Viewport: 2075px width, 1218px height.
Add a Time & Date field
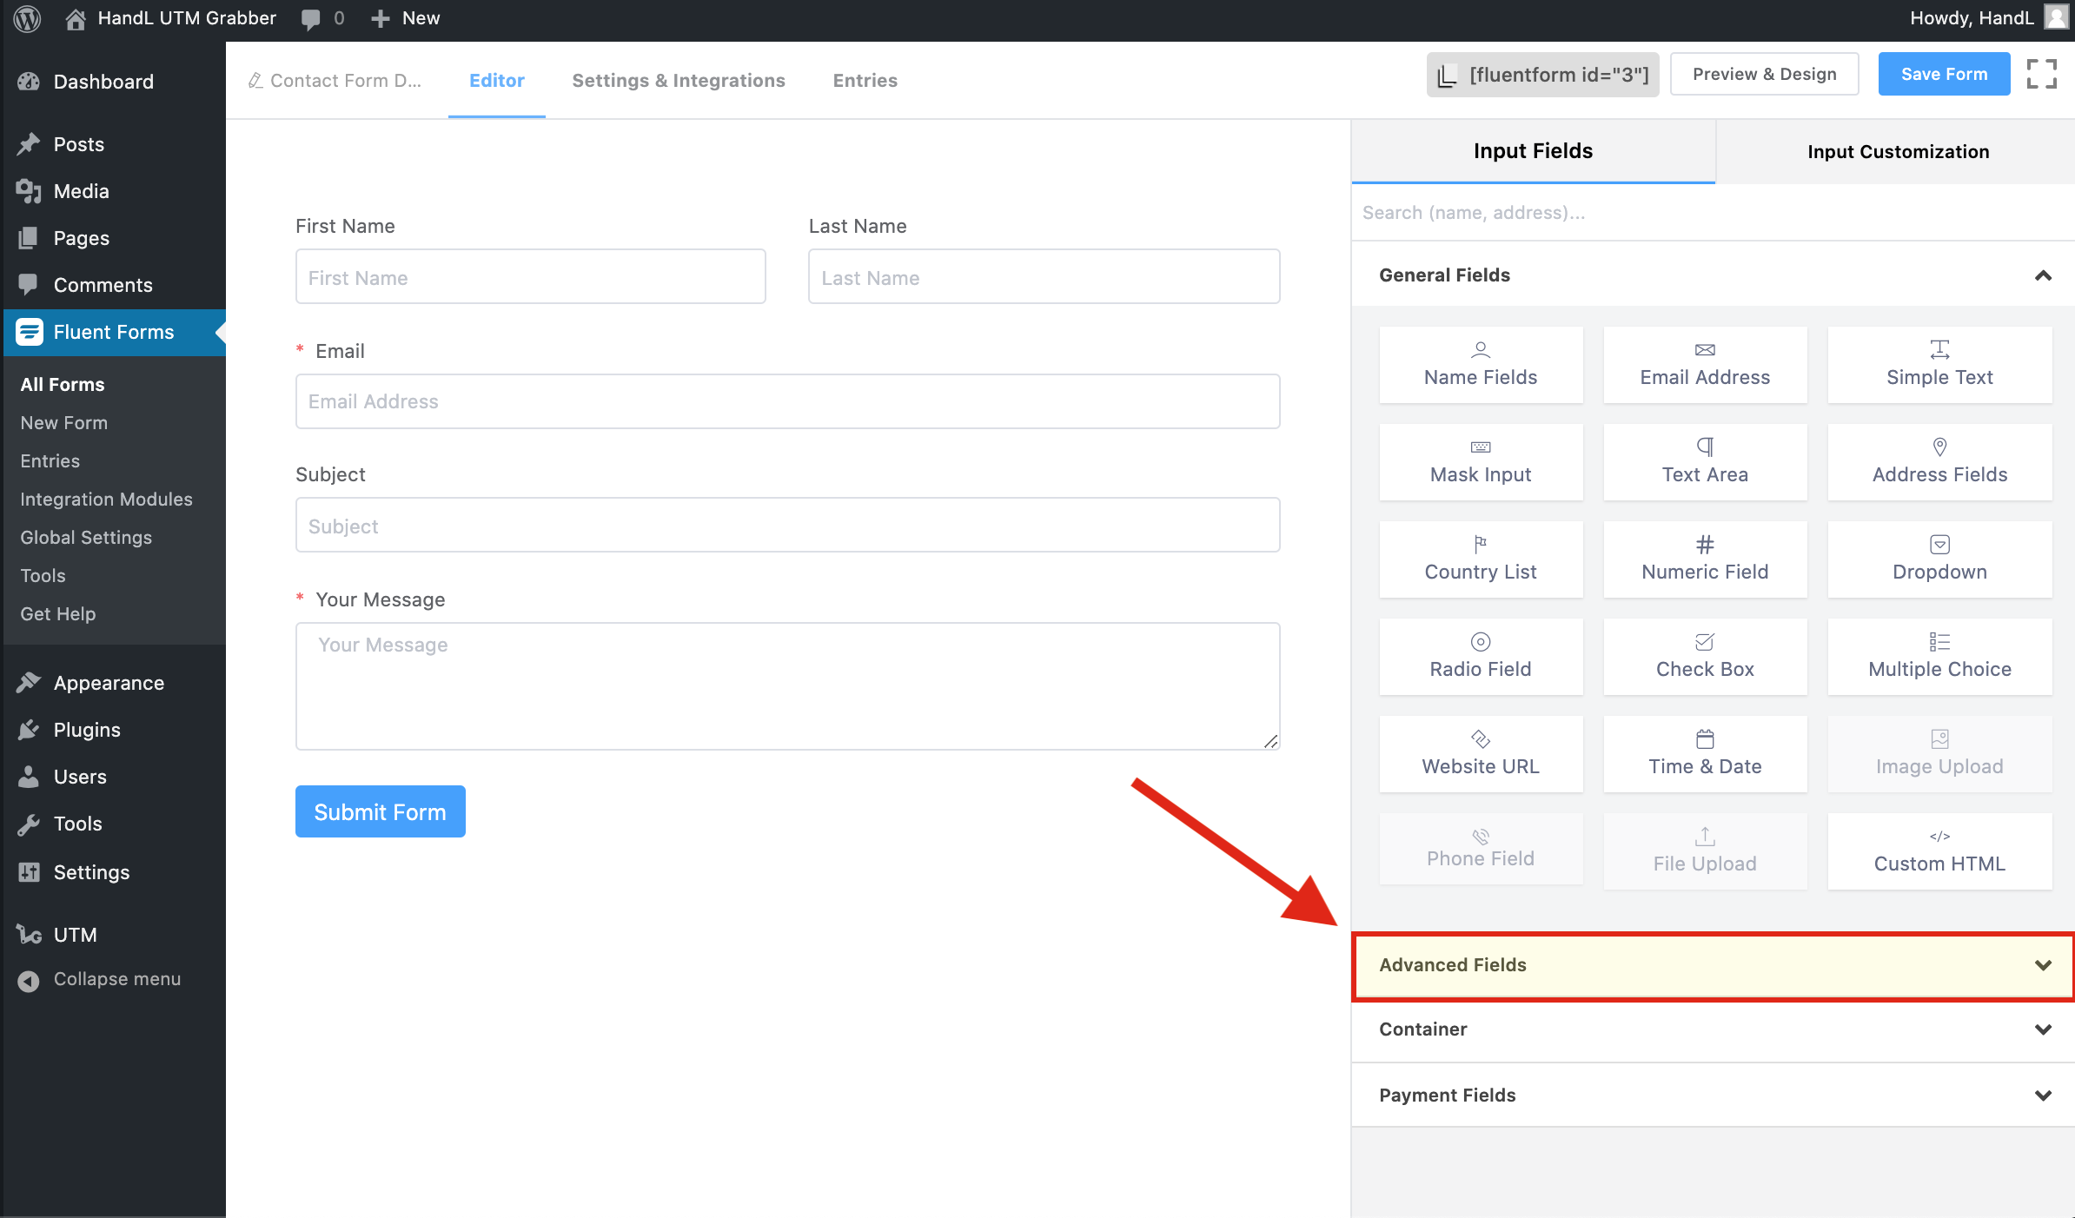(1704, 754)
